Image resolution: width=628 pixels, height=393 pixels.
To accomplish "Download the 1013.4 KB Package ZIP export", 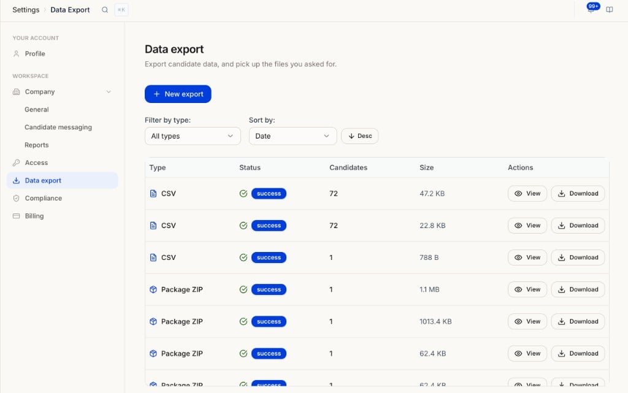I will click(x=578, y=322).
